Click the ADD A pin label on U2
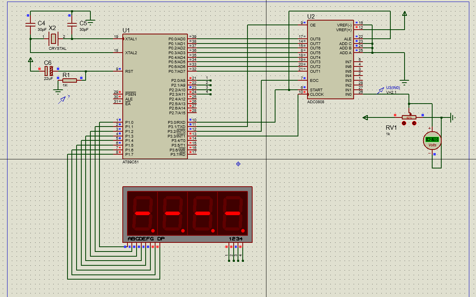 pyautogui.click(x=345, y=53)
